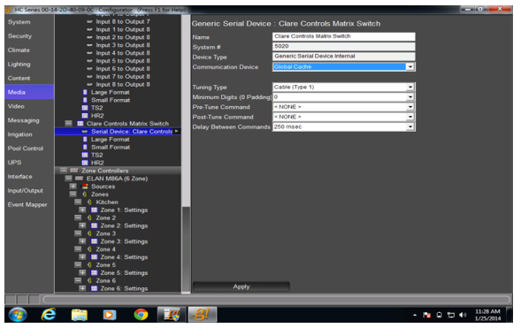The image size is (521, 328).
Task: Open the Tuning Type dropdown
Action: pyautogui.click(x=410, y=88)
